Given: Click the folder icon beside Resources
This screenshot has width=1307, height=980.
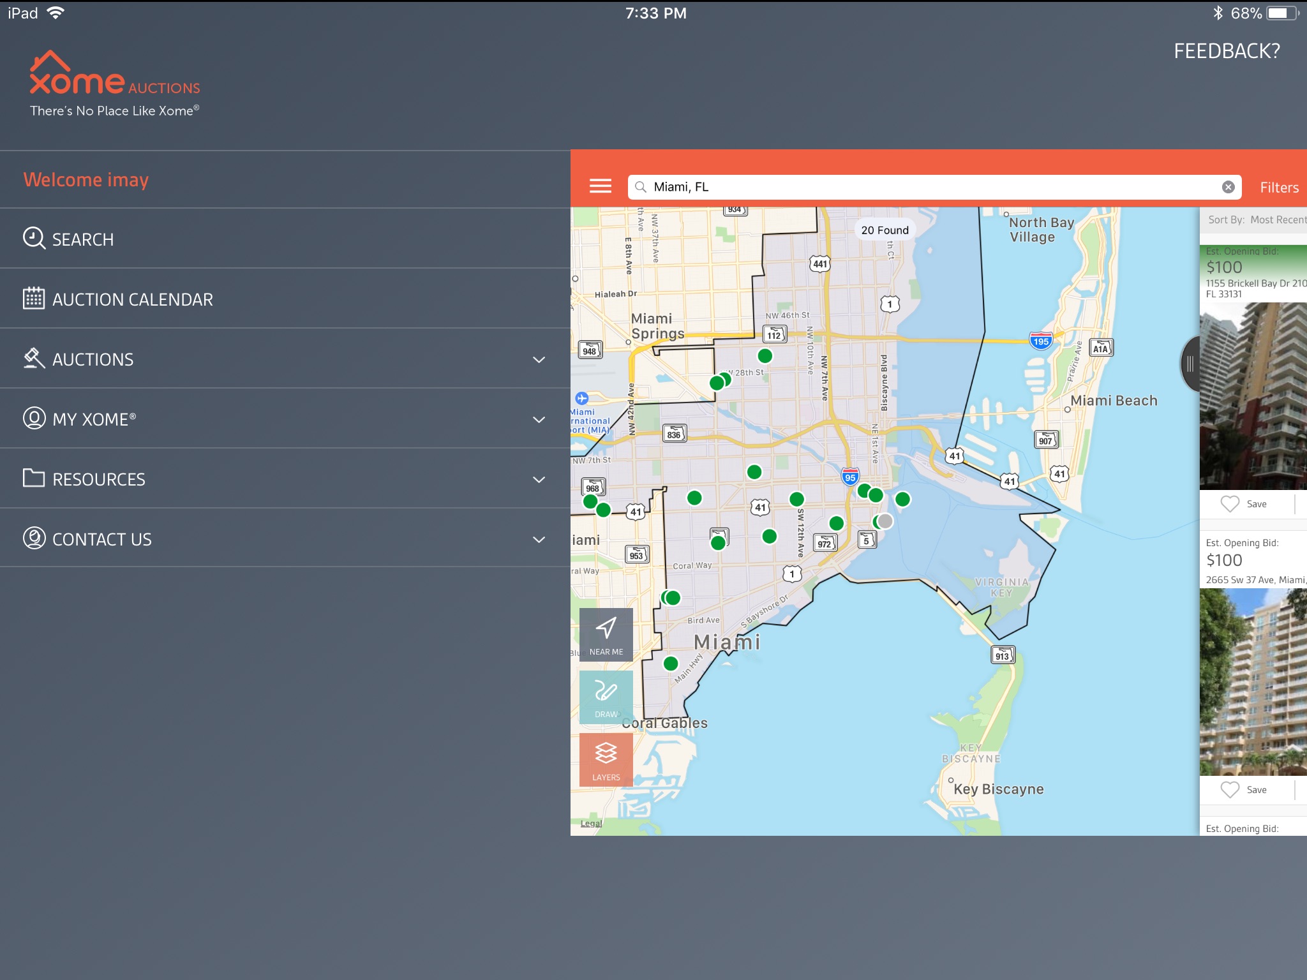Looking at the screenshot, I should click(x=34, y=478).
